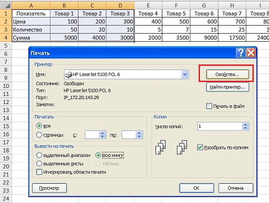Click the Свойства button
The image size is (269, 203).
coord(227,73)
